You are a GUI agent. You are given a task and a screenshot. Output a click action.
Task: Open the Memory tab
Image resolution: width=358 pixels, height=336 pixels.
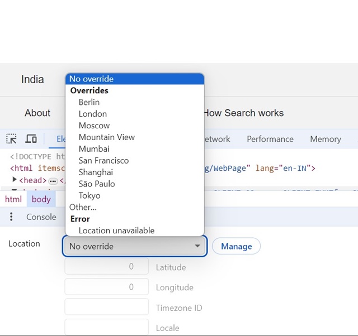325,139
